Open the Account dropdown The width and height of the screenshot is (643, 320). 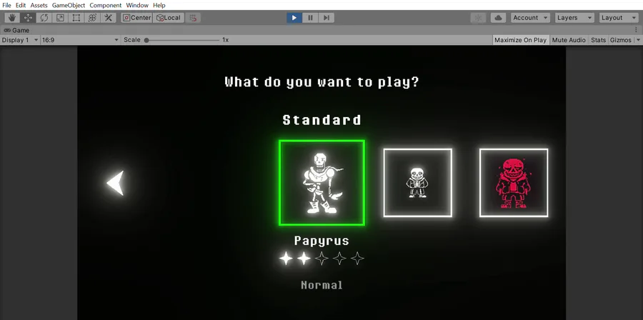point(530,18)
